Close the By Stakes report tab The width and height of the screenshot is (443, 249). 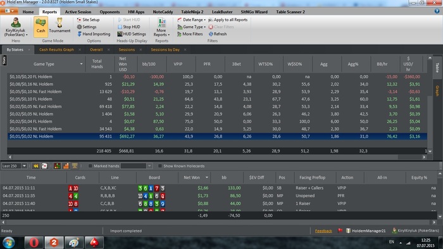click(29, 50)
